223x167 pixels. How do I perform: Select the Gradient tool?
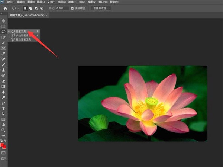3,87
